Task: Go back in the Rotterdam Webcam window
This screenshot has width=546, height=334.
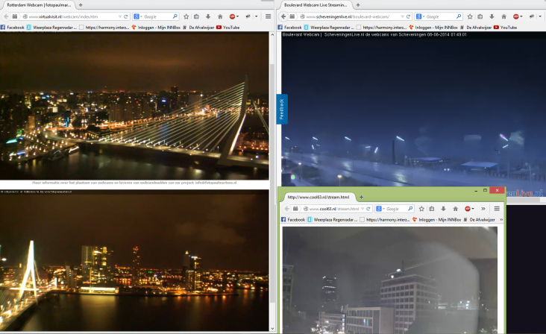Action: [x=5, y=16]
